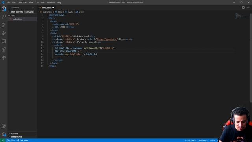The image size is (252, 142).
Task: Open the Help menu
Action: click(59, 2)
